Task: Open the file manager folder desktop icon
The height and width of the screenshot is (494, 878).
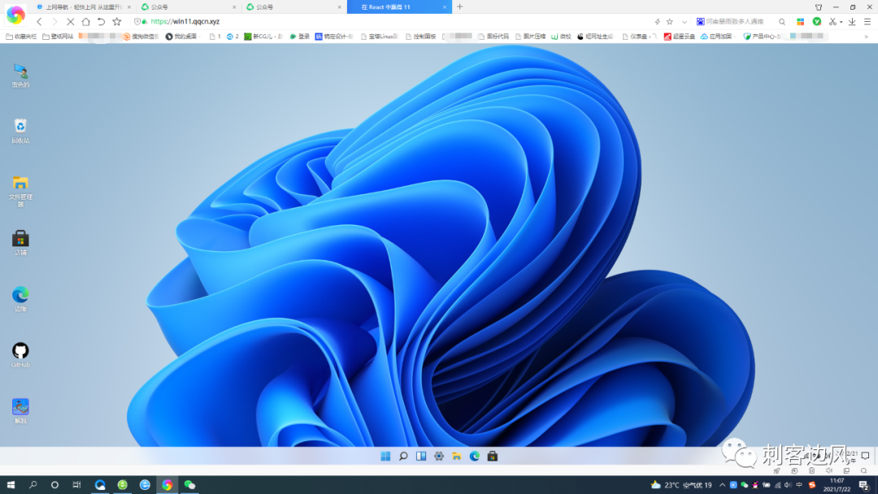Action: [20, 191]
